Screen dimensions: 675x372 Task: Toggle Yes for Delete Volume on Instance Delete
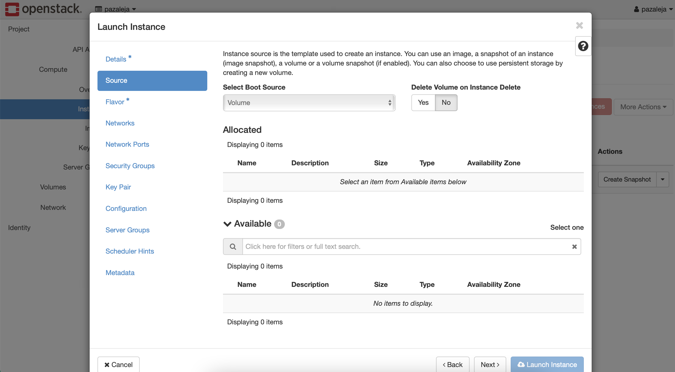pos(422,102)
